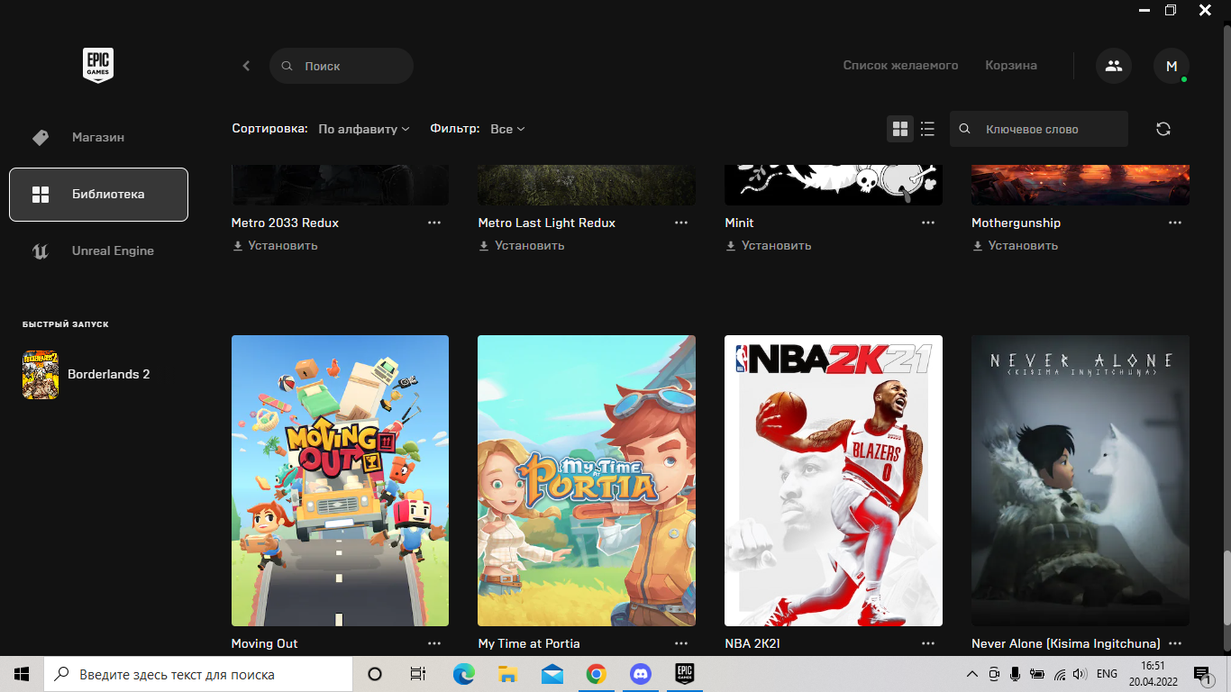The image size is (1231, 692).
Task: Install Metro Last Light Redux via Установить
Action: 522,245
